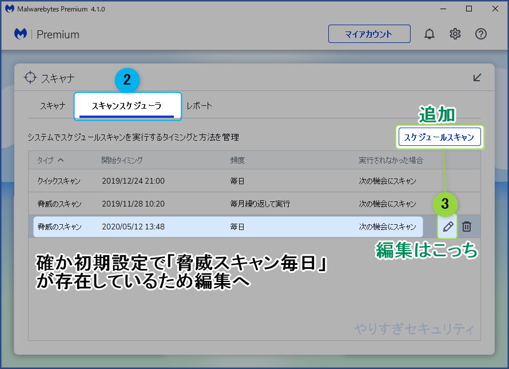The width and height of the screenshot is (509, 369).
Task: Click the 毎月繰り返して実行 frequency cell
Action: pos(260,204)
